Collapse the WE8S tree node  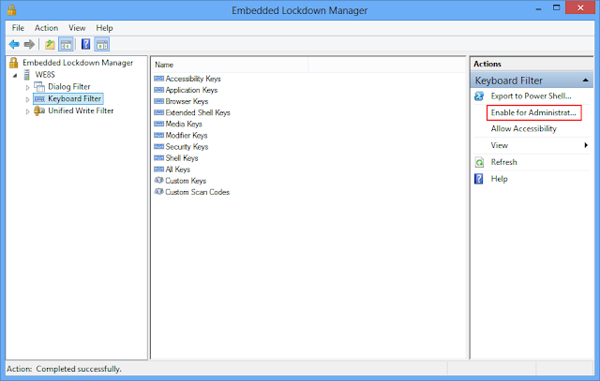click(x=15, y=75)
